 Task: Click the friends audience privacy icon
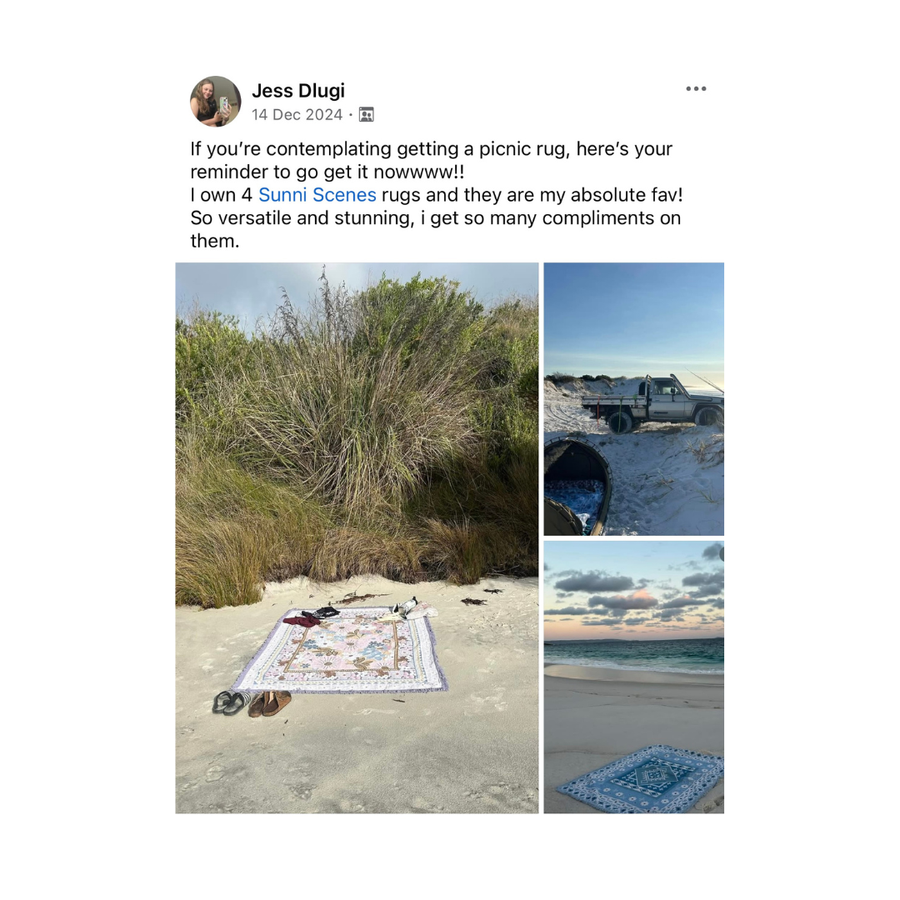click(x=366, y=115)
